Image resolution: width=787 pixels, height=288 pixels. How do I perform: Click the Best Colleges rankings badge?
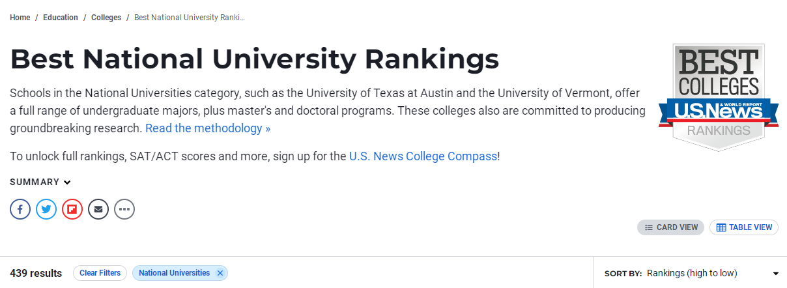718,98
